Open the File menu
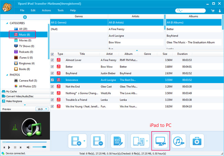The height and width of the screenshot is (156, 224). (22, 10)
